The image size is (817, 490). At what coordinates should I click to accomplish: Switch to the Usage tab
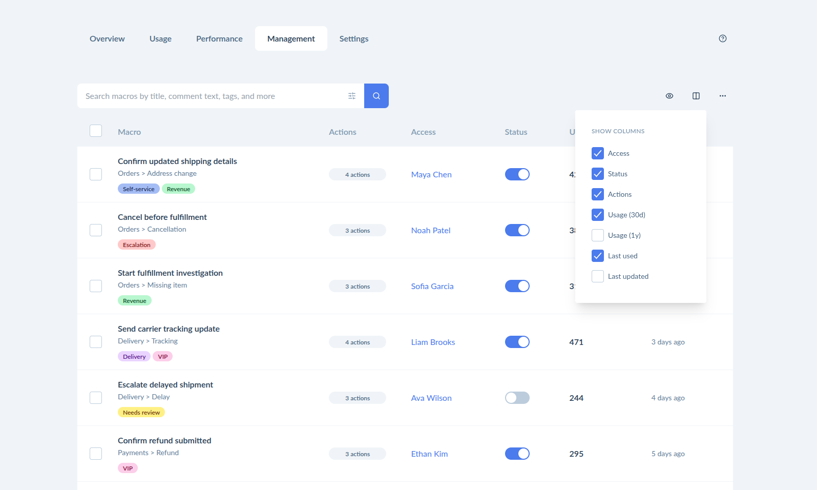(160, 38)
